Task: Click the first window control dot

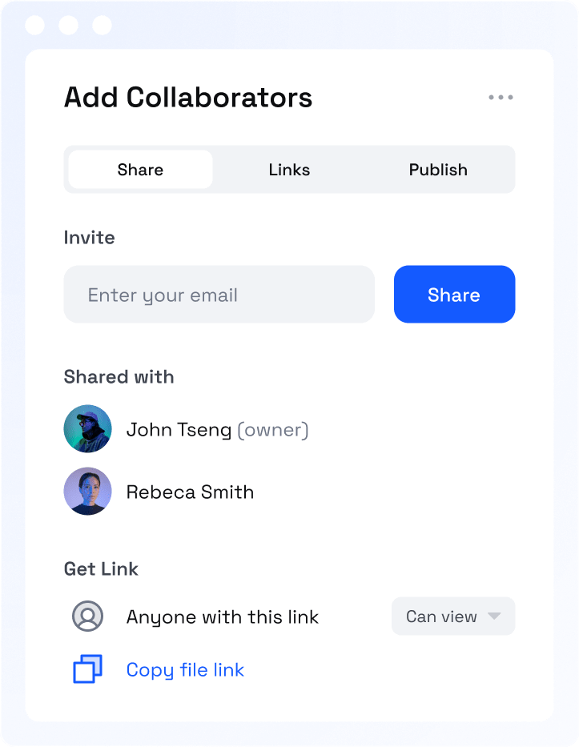Action: pyautogui.click(x=34, y=25)
